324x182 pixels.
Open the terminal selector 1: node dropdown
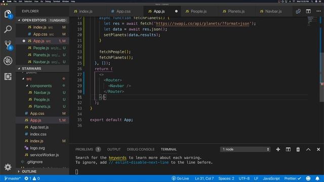point(245,150)
